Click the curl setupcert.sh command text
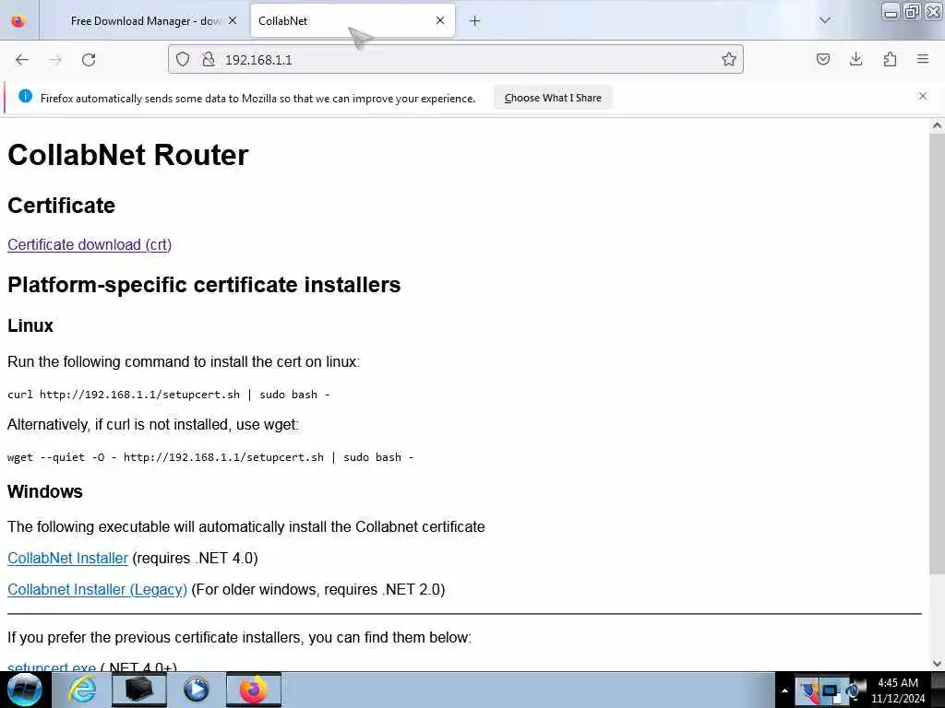 [168, 395]
